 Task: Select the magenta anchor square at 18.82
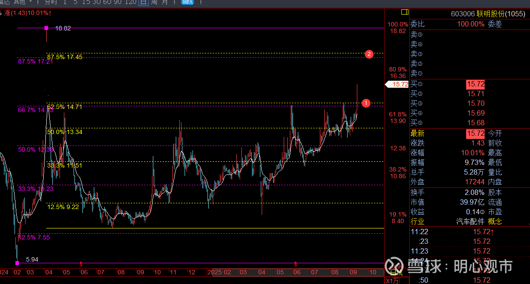[46, 28]
